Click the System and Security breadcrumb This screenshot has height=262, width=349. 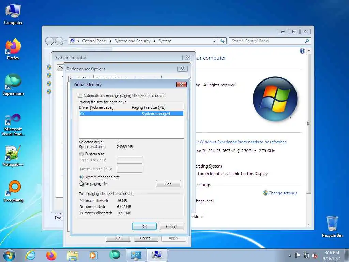(x=133, y=41)
